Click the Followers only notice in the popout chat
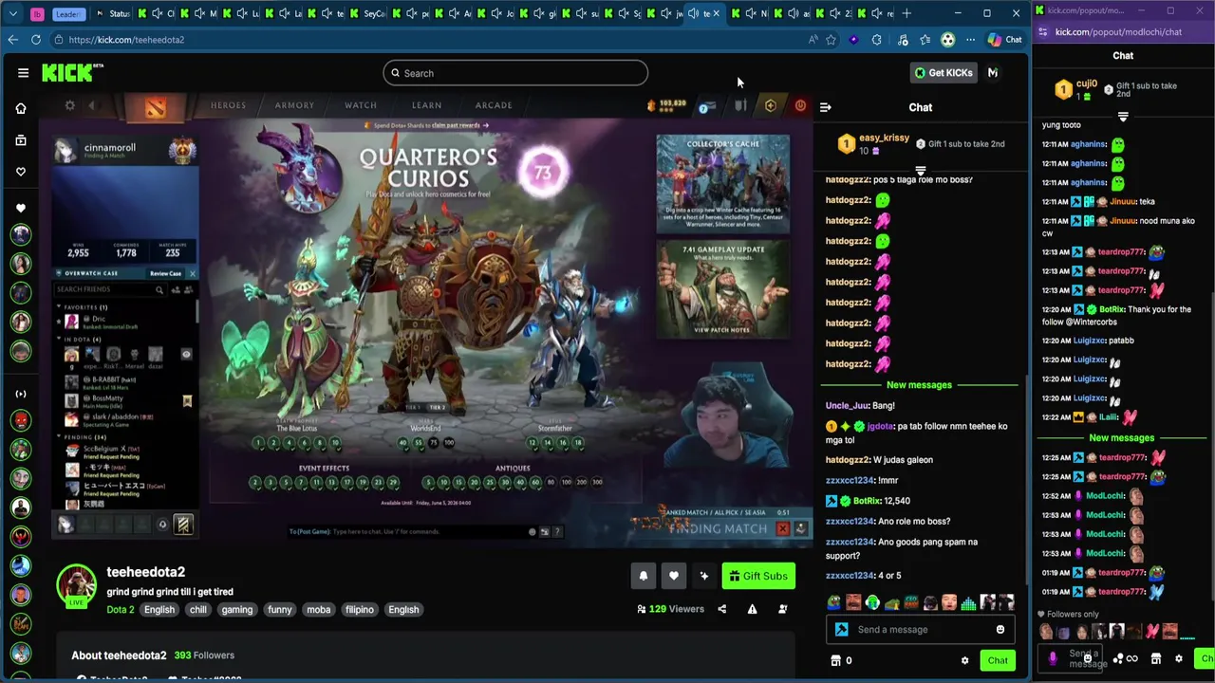This screenshot has width=1215, height=683. (1067, 615)
